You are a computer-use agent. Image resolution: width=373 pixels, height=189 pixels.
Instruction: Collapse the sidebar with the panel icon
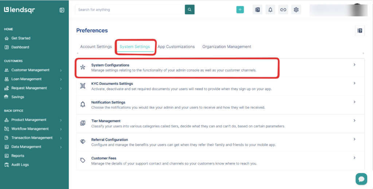pos(62,10)
